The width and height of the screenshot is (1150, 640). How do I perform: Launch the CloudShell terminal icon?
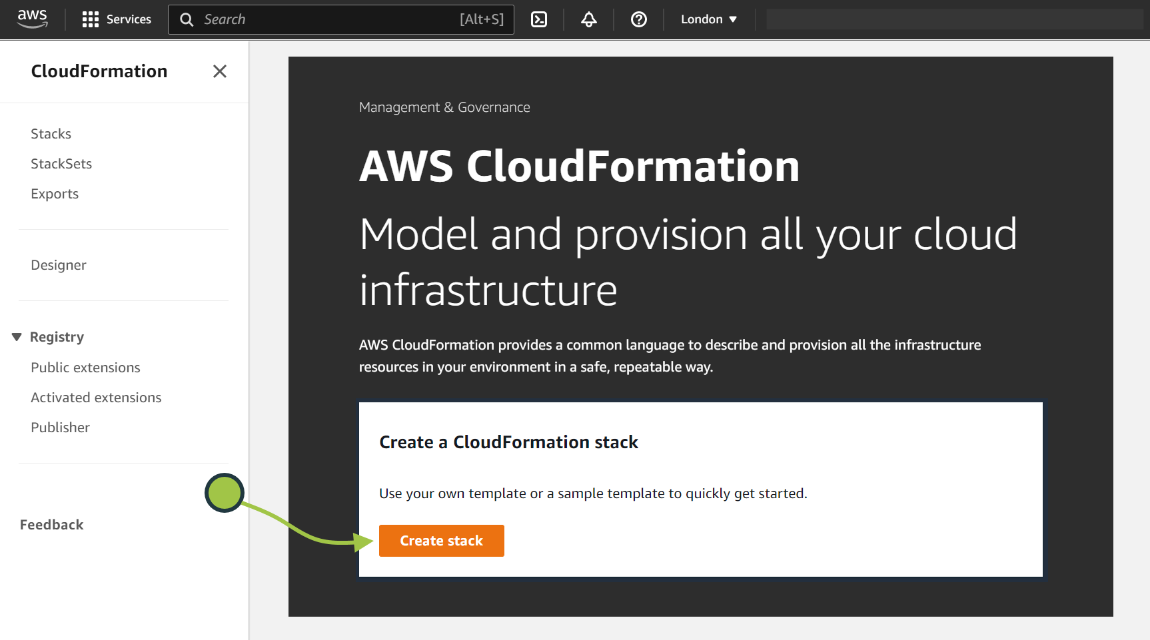point(539,19)
